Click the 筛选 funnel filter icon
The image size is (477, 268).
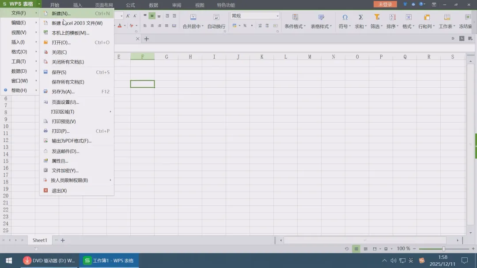(377, 17)
